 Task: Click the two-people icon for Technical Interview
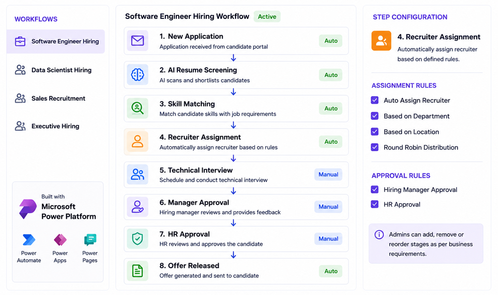(137, 174)
